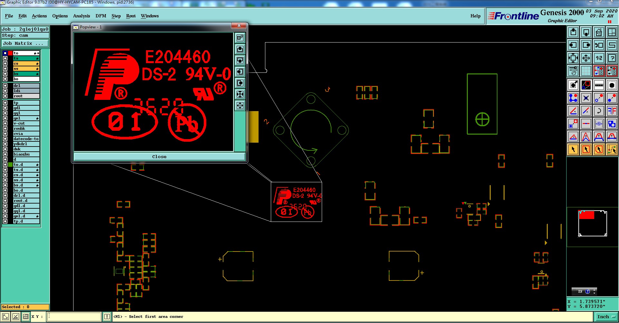Click the EN language indicator
The image size is (619, 323).
[580, 291]
